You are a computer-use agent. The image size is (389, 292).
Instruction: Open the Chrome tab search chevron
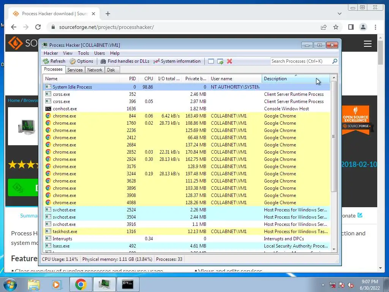pyautogui.click(x=339, y=14)
